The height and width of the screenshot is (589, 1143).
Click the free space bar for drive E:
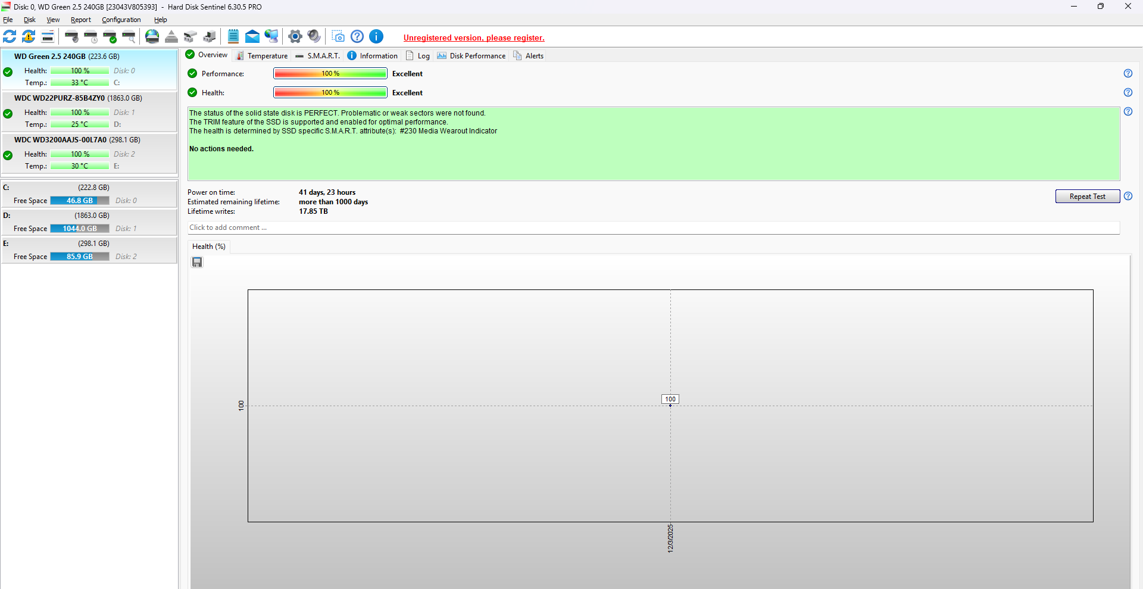click(80, 257)
